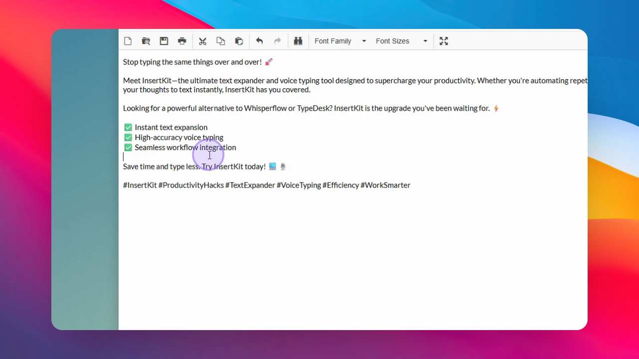This screenshot has height=359, width=639.
Task: Click the green checkmark beside Seamless workflow integration
Action: (128, 147)
